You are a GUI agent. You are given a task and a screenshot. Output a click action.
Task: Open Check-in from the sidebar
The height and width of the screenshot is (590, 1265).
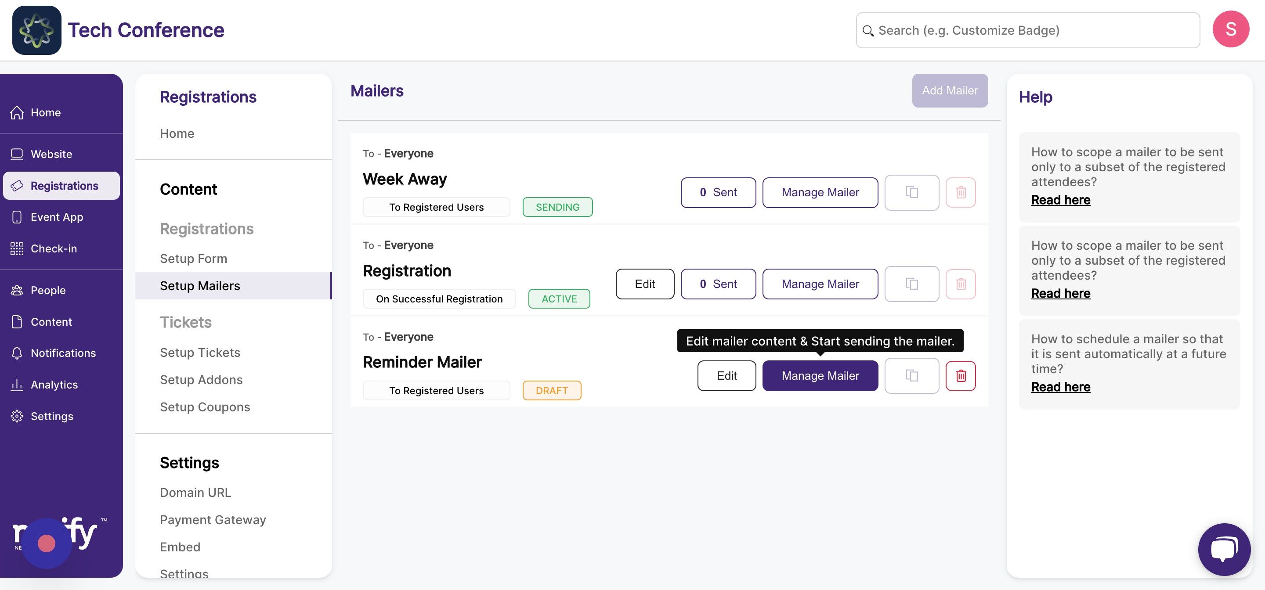54,249
